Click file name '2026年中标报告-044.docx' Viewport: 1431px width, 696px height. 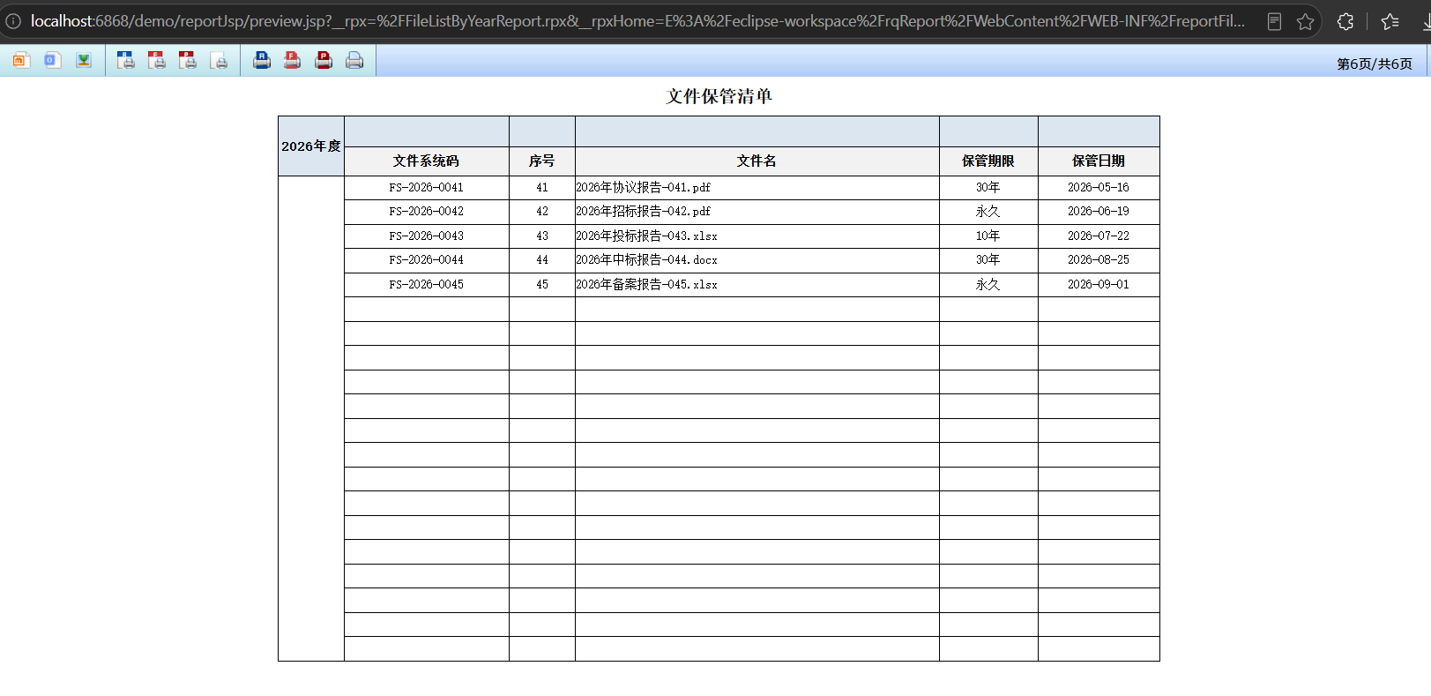(647, 260)
